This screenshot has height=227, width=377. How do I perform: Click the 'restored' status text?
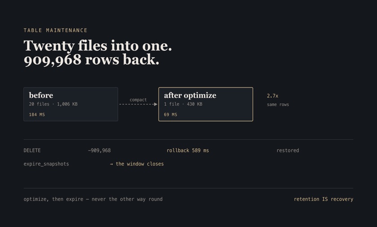tap(288, 150)
